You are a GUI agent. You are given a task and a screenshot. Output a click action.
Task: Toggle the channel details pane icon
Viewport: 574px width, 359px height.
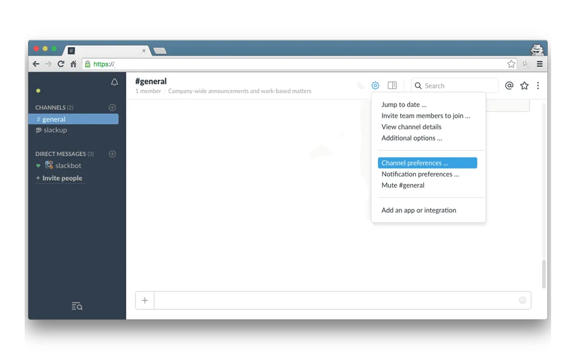(x=392, y=86)
